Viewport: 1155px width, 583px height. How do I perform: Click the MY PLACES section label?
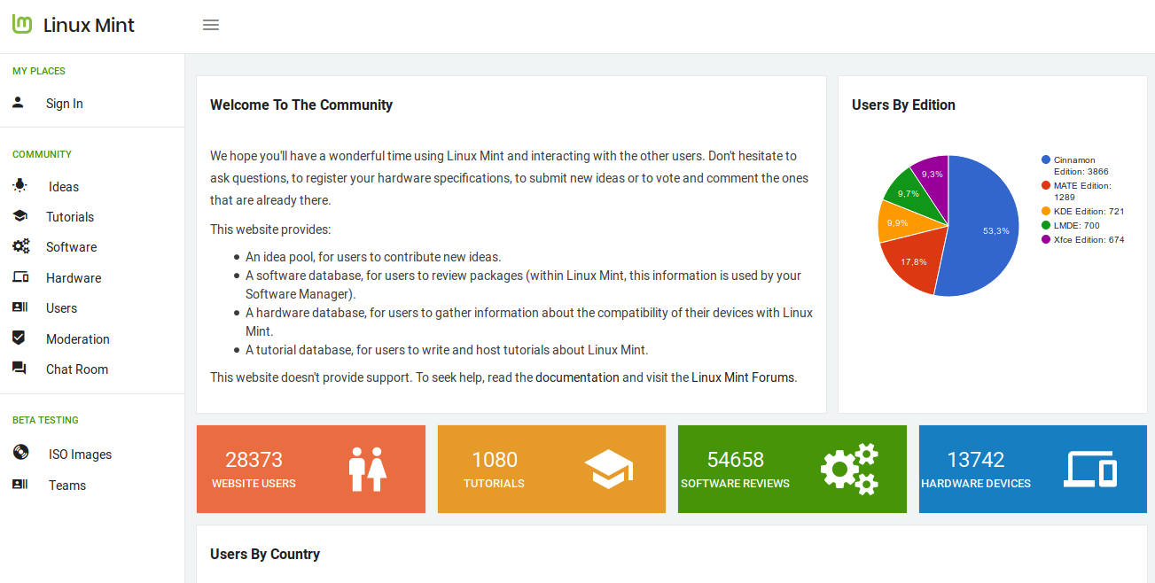39,71
